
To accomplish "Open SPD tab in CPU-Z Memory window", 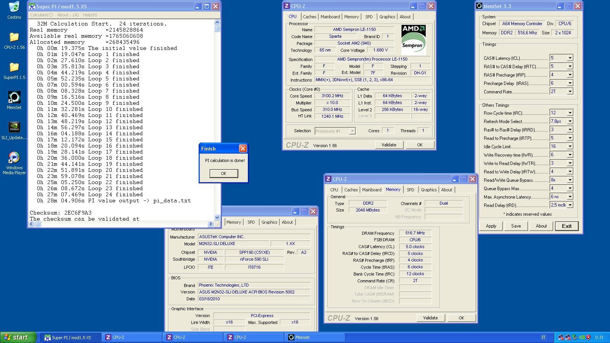I will tap(410, 190).
